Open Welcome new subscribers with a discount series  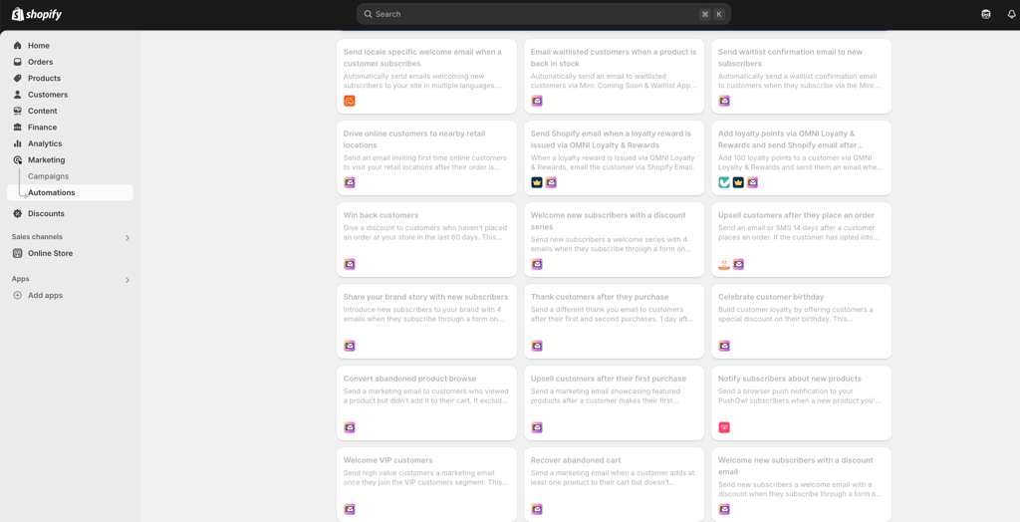click(x=614, y=239)
